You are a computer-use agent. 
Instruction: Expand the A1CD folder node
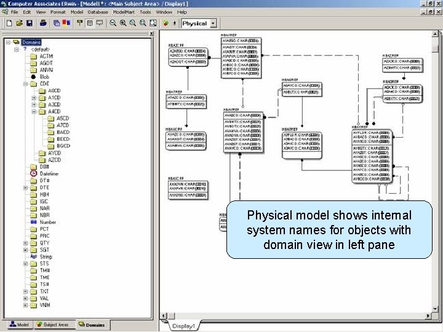pos(34,98)
